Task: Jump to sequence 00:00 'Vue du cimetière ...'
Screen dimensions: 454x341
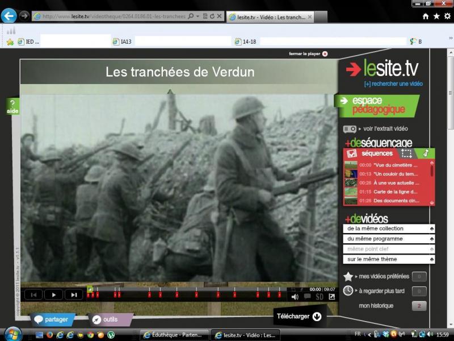Action: coord(388,165)
